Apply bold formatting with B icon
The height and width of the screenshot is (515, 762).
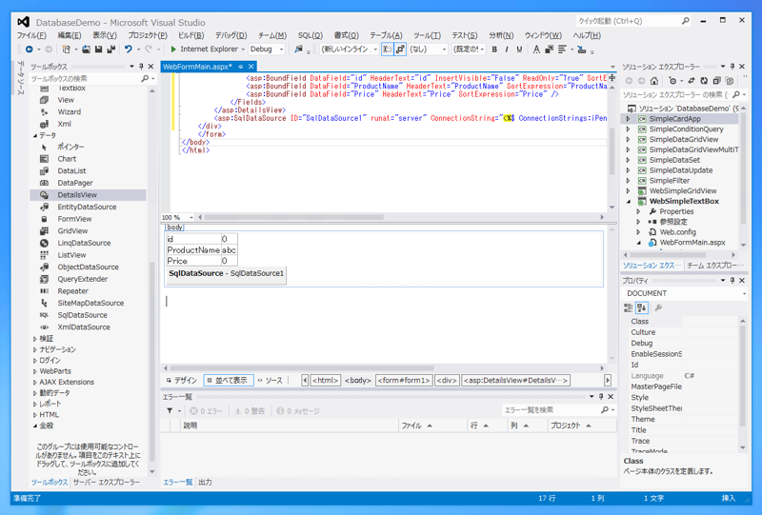(x=494, y=50)
